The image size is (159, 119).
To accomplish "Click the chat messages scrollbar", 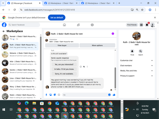I will click(115, 78).
